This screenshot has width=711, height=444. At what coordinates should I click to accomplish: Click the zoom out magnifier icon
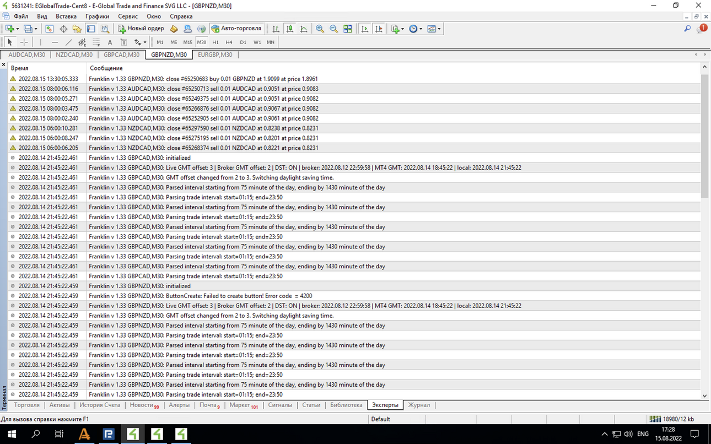pos(333,29)
